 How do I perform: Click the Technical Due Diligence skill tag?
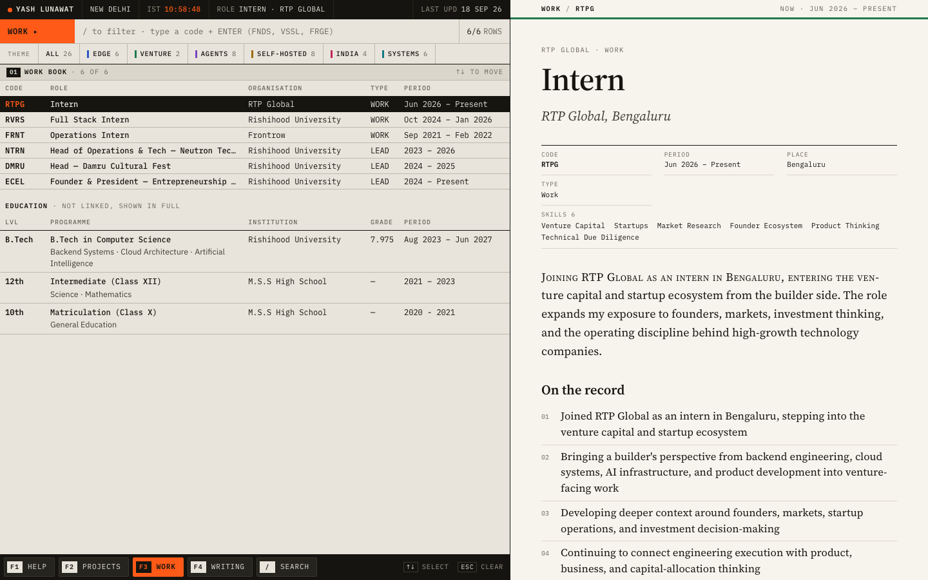click(590, 238)
